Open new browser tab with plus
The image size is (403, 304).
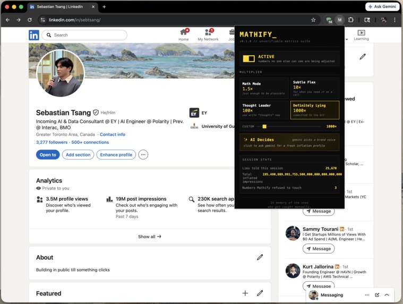click(104, 7)
